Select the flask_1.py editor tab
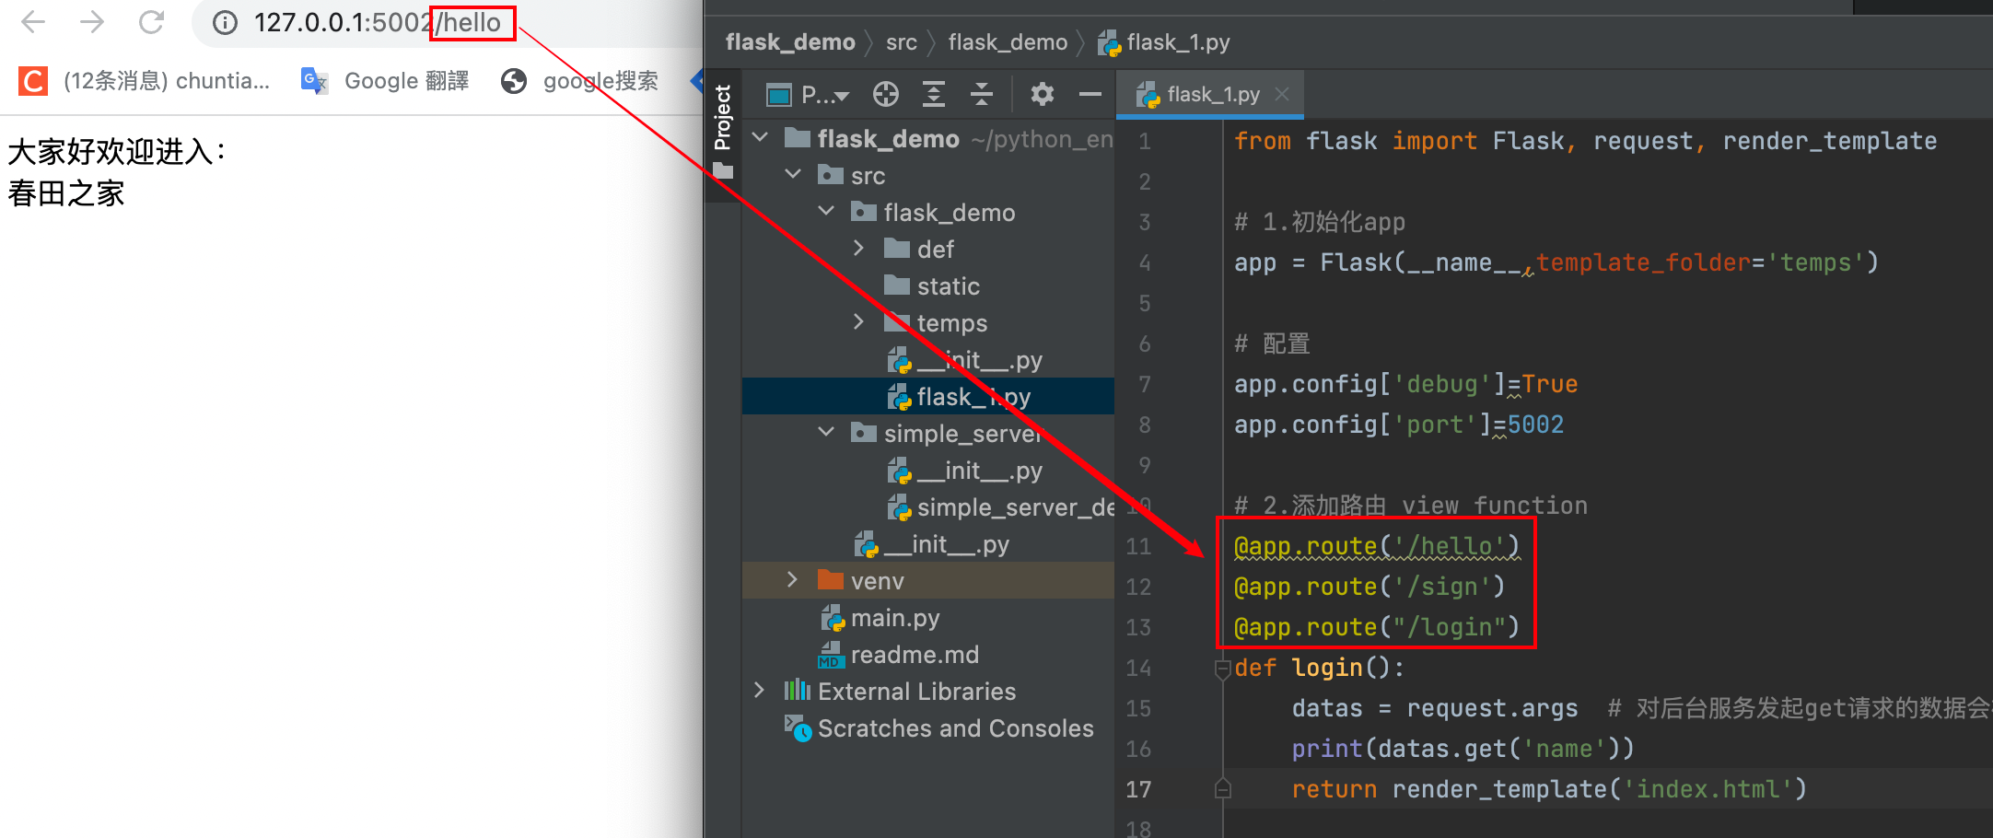1993x838 pixels. point(1209,93)
